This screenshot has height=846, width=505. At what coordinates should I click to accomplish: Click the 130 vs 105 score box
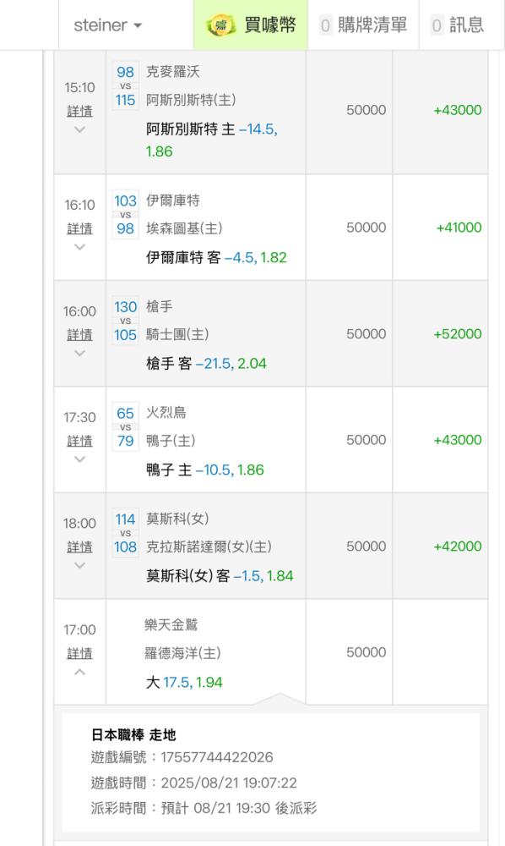126,321
